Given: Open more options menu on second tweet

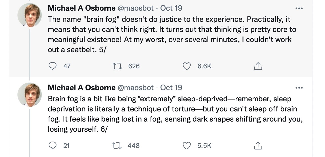Looking at the screenshot, I should point(299,88).
